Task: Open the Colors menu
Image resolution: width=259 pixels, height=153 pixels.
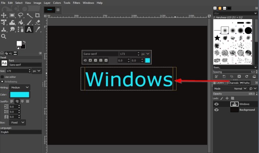Action: 57,3
